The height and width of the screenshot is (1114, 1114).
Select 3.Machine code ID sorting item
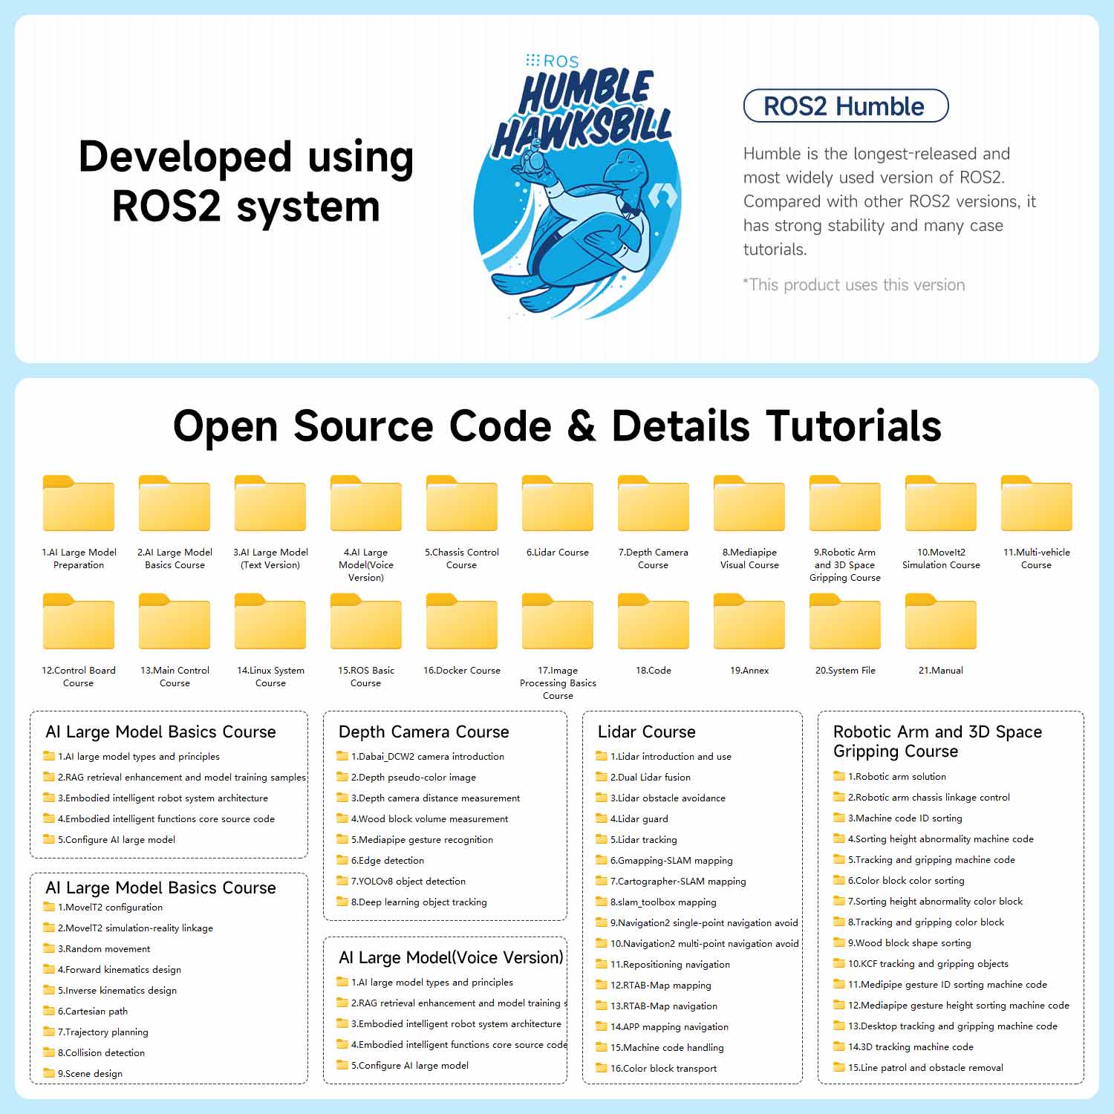pos(898,818)
